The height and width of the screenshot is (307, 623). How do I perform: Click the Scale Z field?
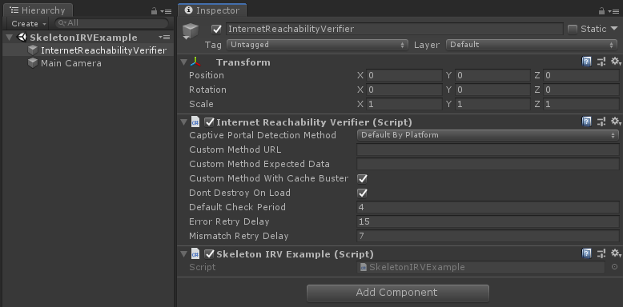click(581, 104)
